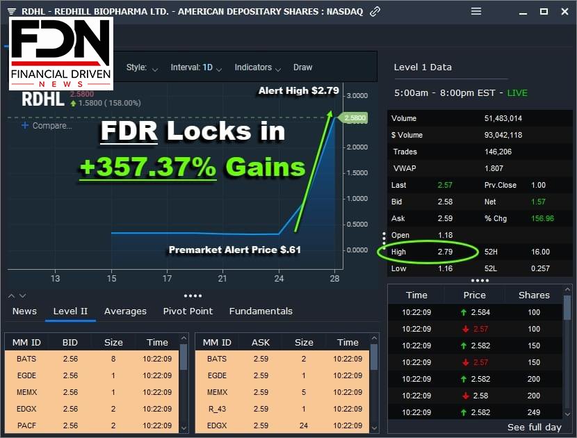Click scroll down arrow in BID table
The width and height of the screenshot is (577, 438).
click(184, 428)
